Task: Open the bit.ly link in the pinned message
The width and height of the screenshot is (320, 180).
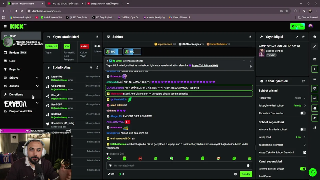Action: (205, 65)
